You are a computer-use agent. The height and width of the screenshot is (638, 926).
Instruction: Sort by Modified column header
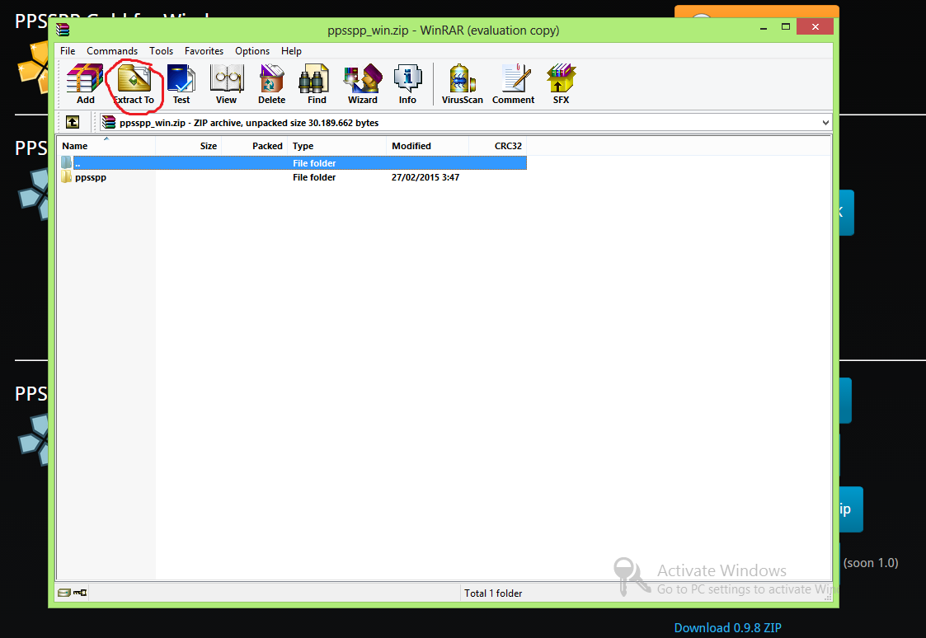click(428, 146)
